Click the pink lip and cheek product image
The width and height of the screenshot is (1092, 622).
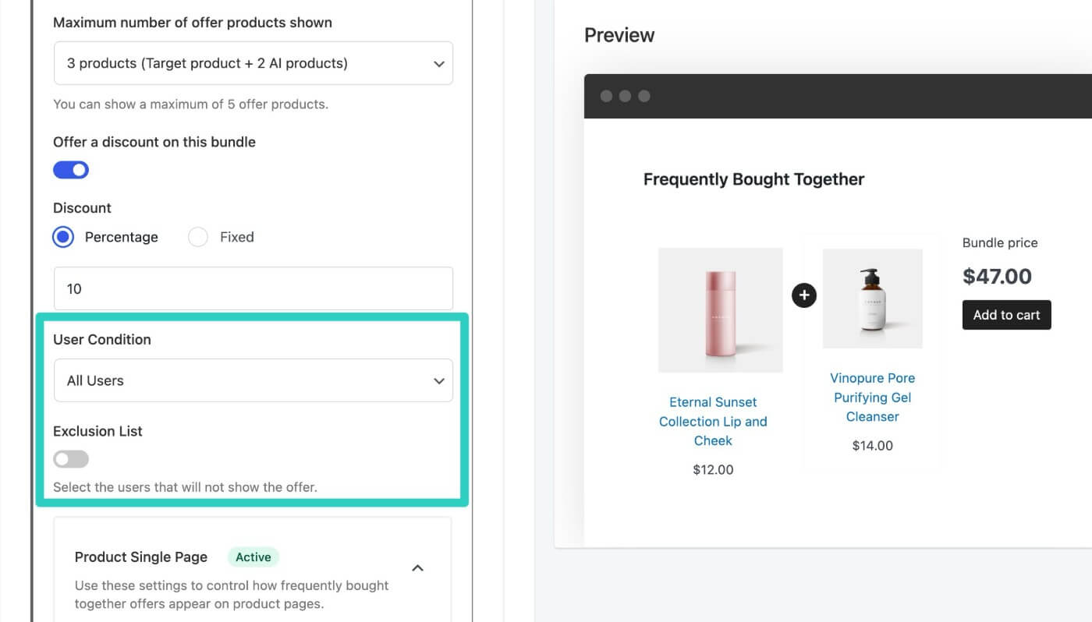point(721,310)
